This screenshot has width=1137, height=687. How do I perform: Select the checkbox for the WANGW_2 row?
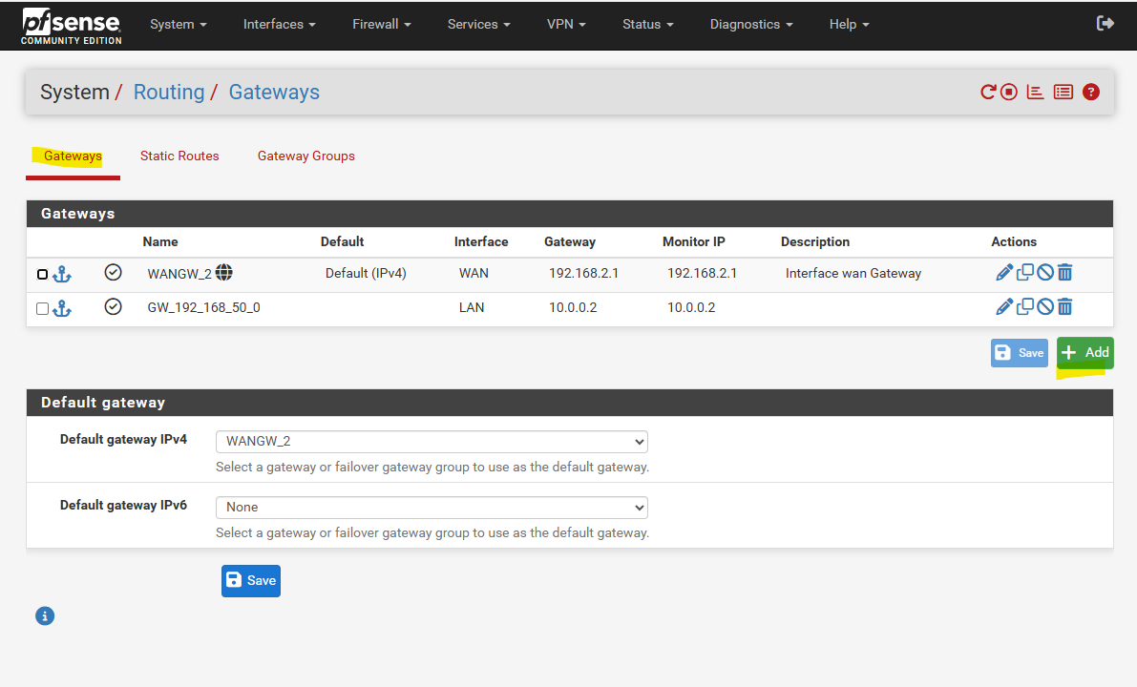tap(42, 274)
